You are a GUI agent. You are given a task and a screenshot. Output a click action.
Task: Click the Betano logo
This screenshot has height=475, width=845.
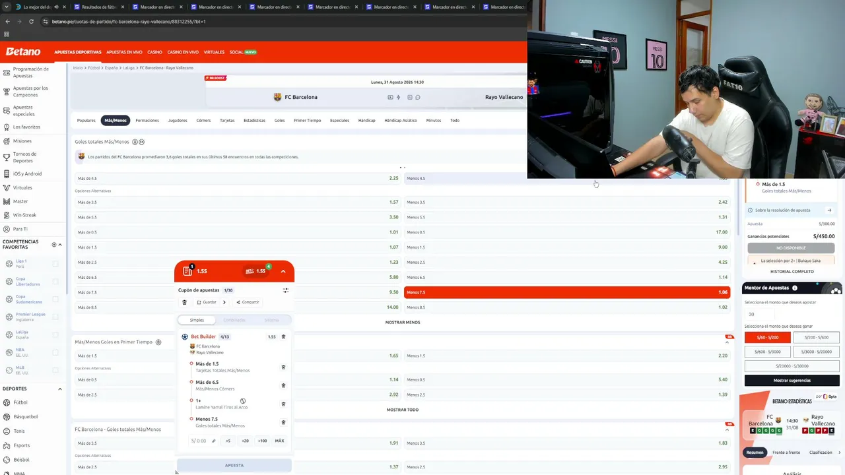[x=23, y=51]
